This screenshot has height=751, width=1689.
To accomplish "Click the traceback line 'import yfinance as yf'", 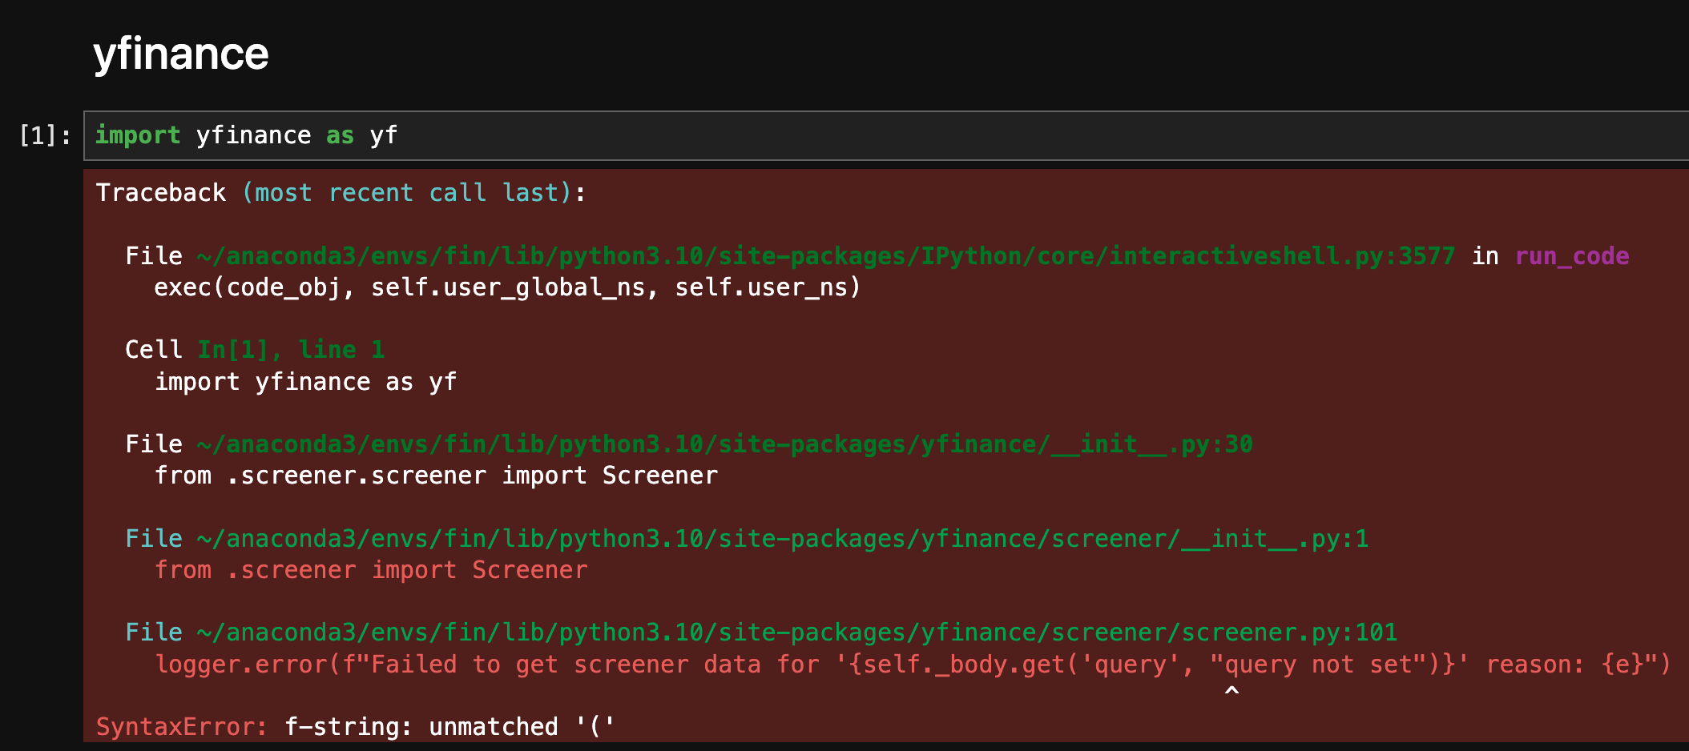I will point(305,382).
